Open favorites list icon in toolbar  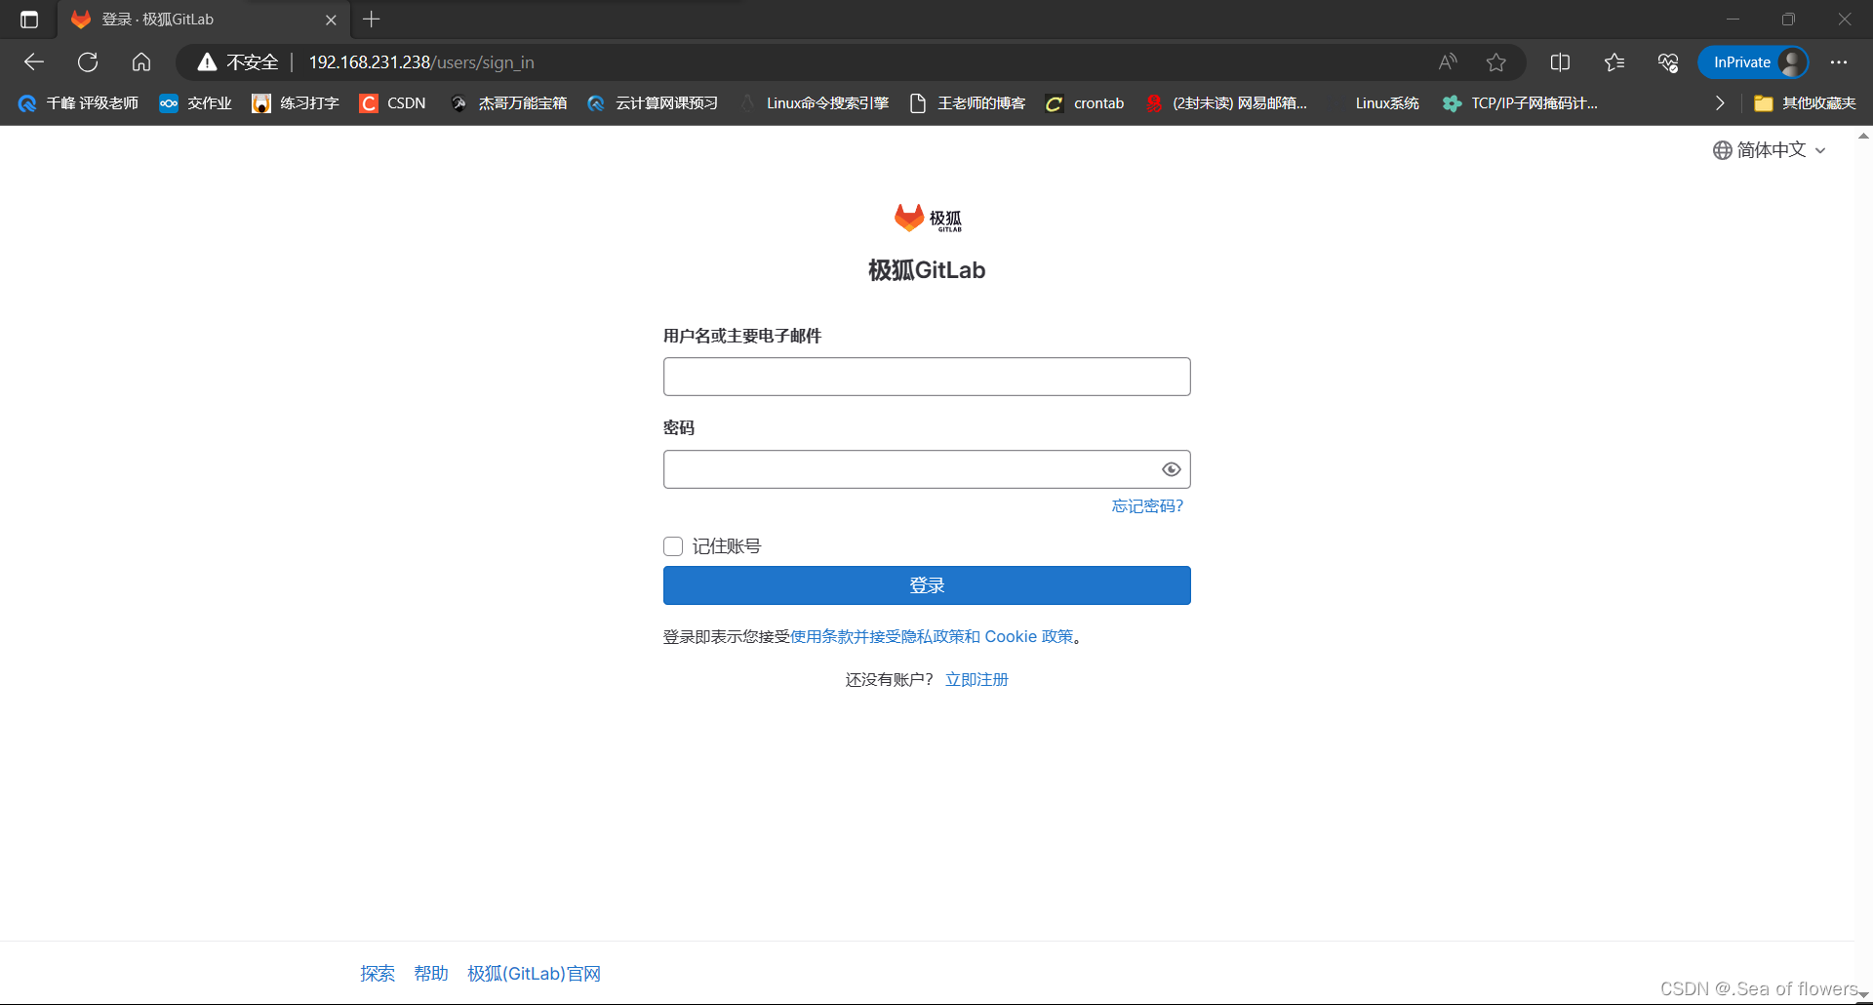[x=1614, y=62]
